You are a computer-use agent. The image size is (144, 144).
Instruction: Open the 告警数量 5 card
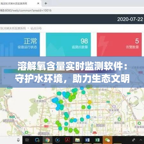[x=119, y=44]
